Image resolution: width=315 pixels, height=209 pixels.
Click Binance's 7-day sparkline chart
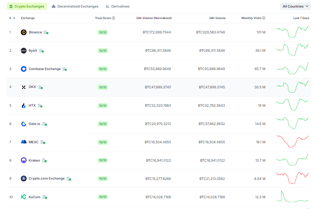coord(292,32)
